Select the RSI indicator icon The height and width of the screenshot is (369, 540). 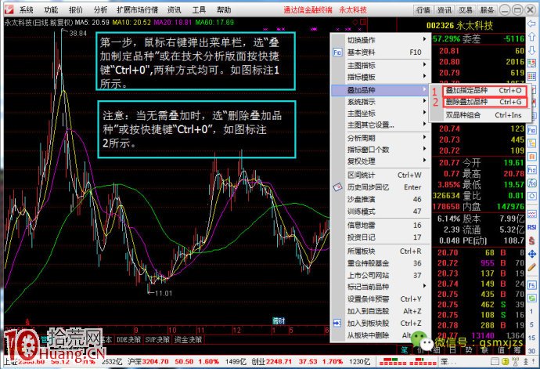531,227
